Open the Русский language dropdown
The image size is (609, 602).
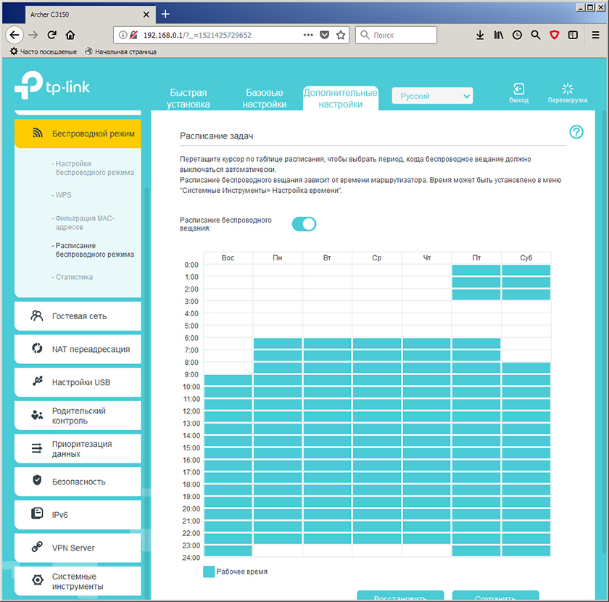pyautogui.click(x=432, y=96)
